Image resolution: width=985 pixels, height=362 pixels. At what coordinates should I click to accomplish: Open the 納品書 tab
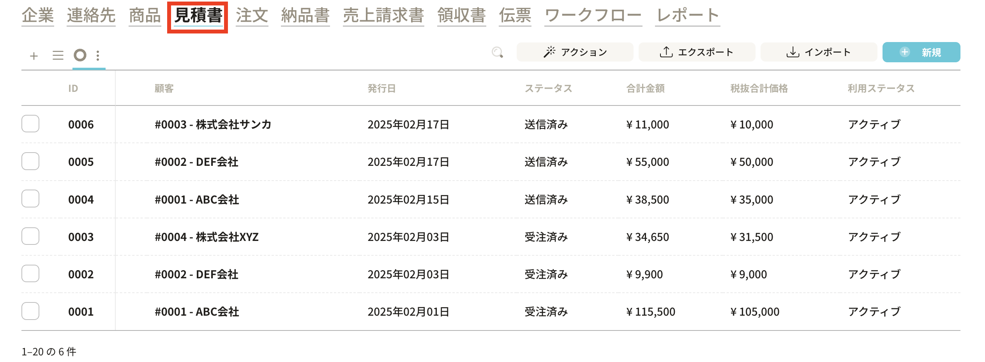[x=305, y=16]
